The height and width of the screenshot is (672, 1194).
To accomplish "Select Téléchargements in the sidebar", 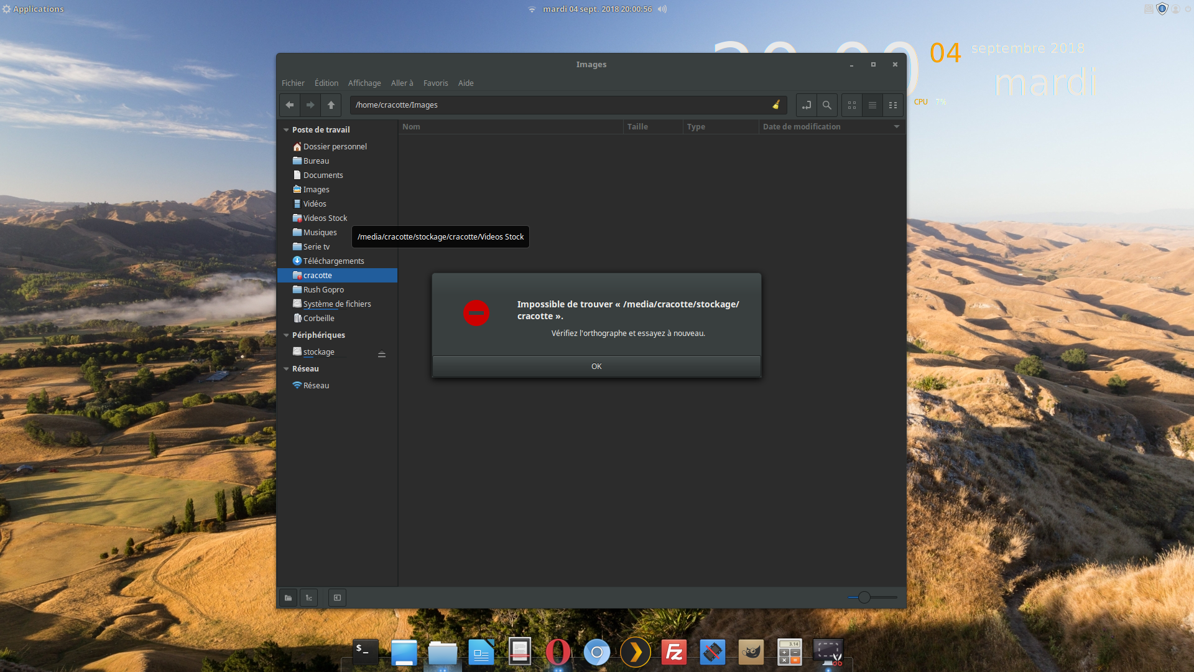I will [333, 261].
